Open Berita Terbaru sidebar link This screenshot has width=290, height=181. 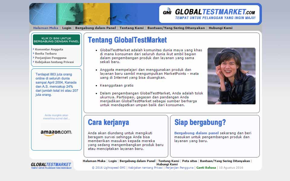[46, 54]
